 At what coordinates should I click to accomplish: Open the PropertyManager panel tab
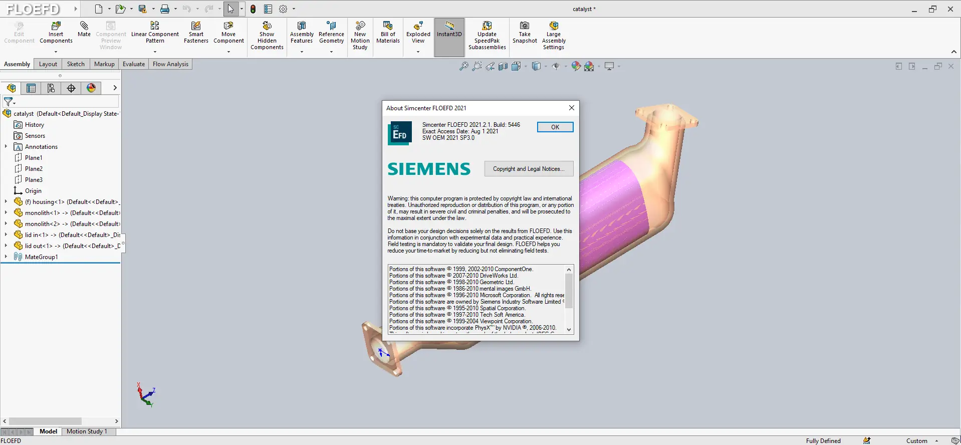coord(31,88)
